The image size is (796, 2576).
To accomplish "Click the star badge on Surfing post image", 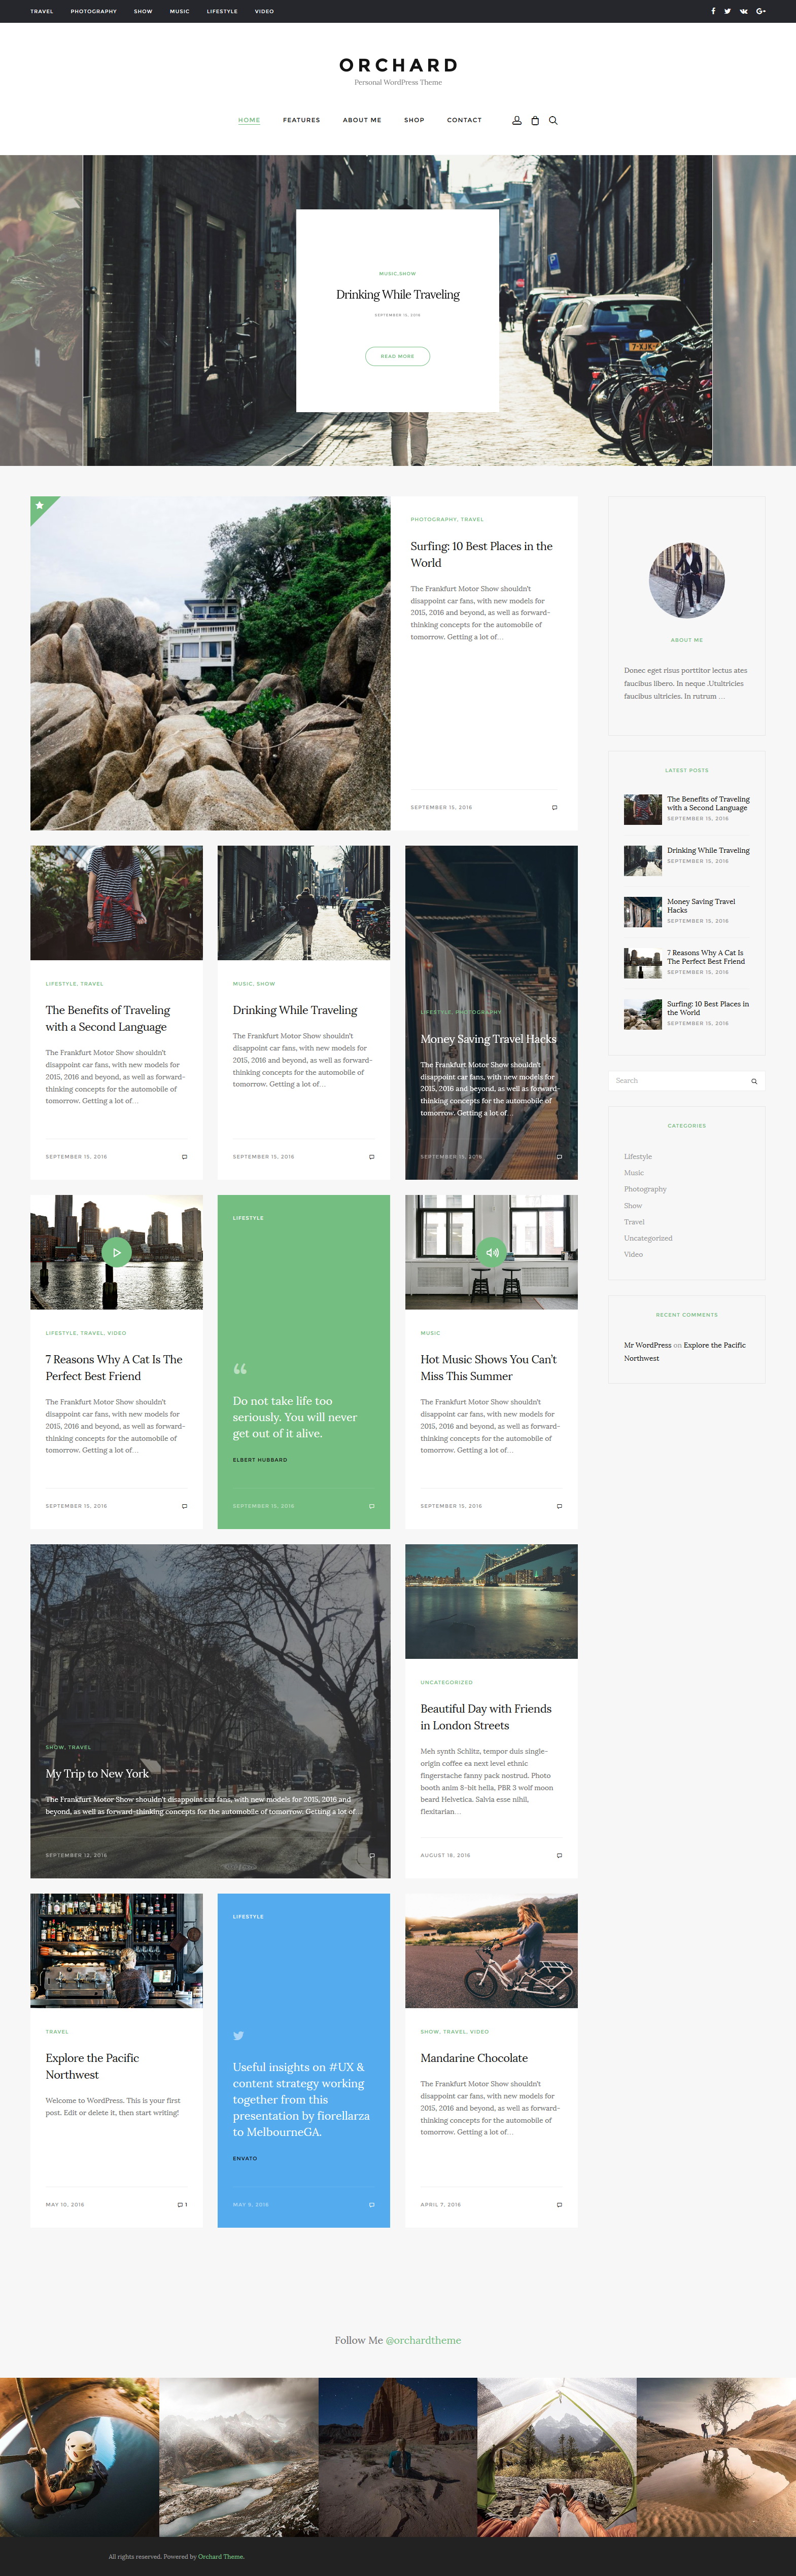I will (40, 506).
